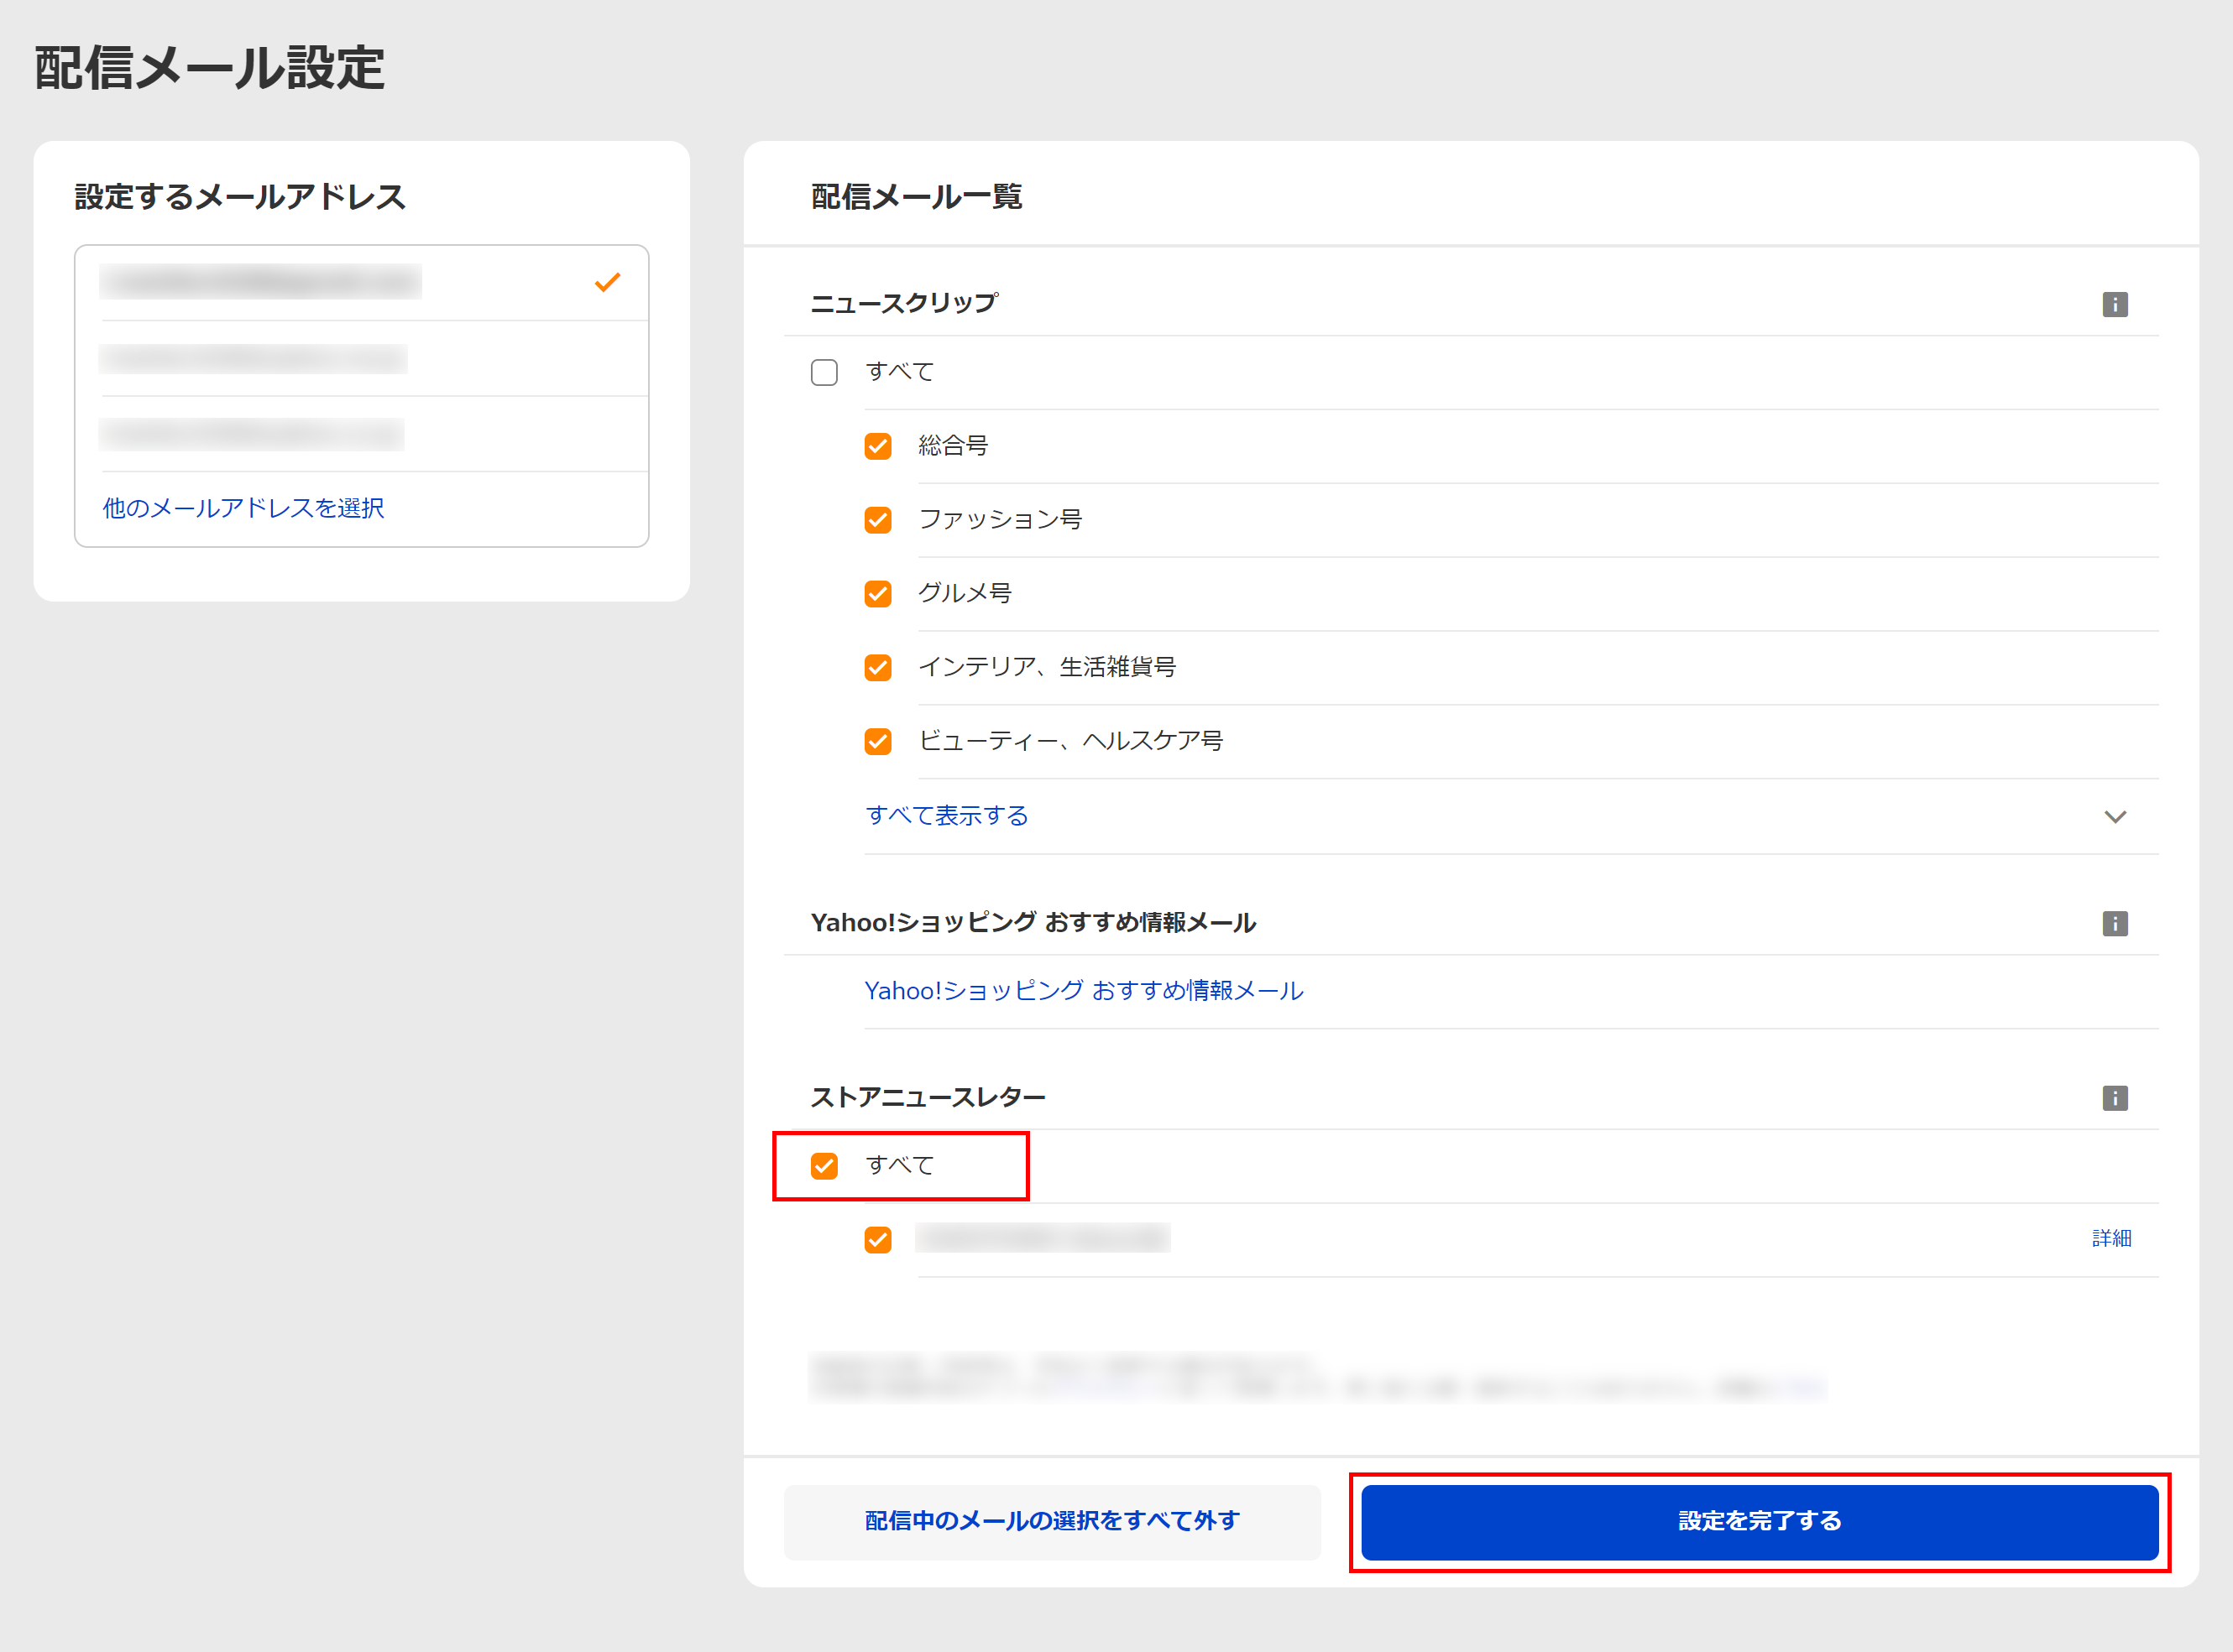This screenshot has height=1652, width=2233.
Task: Check the すべて box under ニュースクリップ
Action: click(824, 372)
